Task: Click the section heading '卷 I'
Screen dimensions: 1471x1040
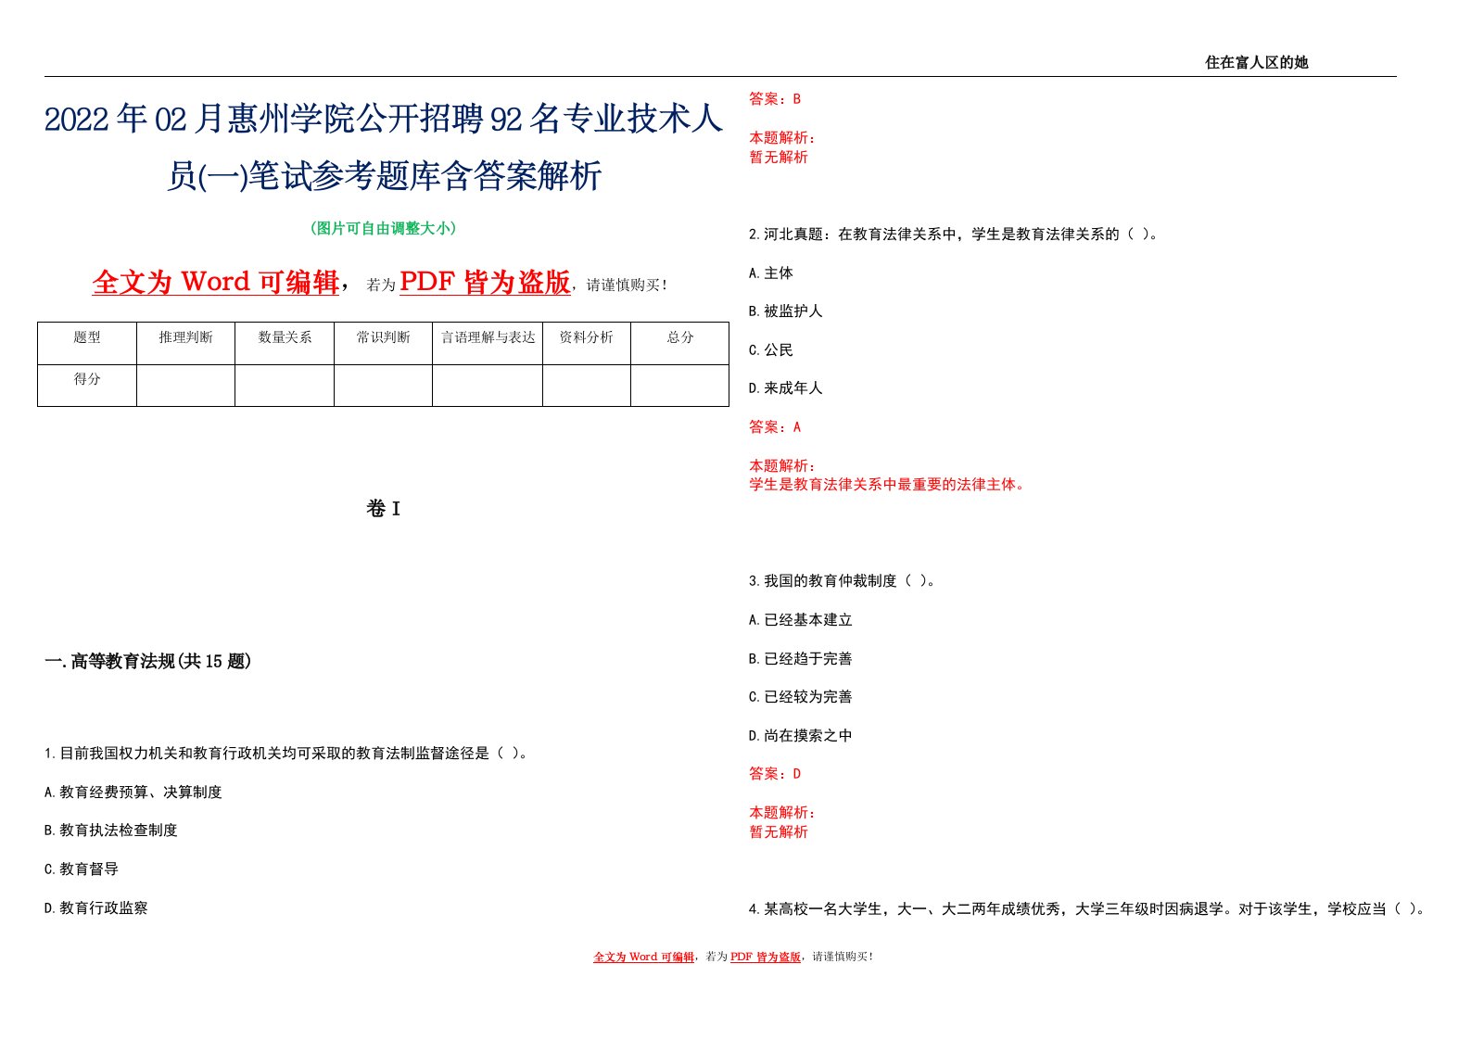Action: 384,509
